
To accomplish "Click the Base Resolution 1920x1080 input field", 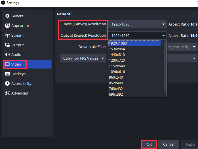I will click(x=134, y=24).
